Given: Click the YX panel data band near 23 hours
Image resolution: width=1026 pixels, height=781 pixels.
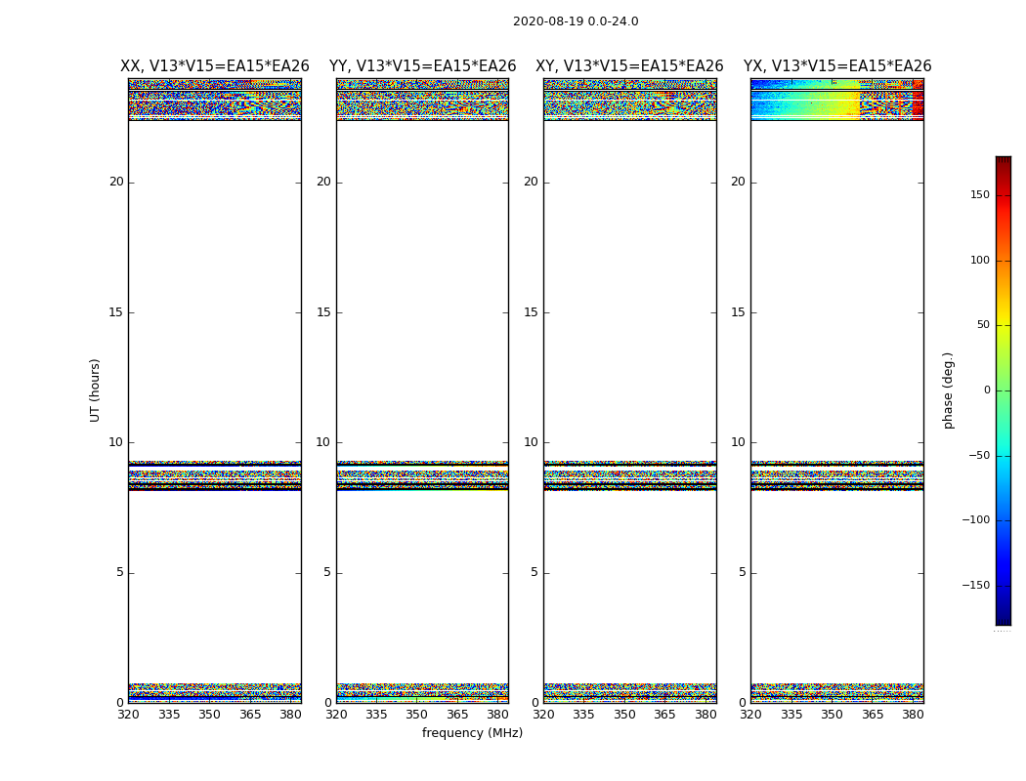Looking at the screenshot, I should point(836,100).
